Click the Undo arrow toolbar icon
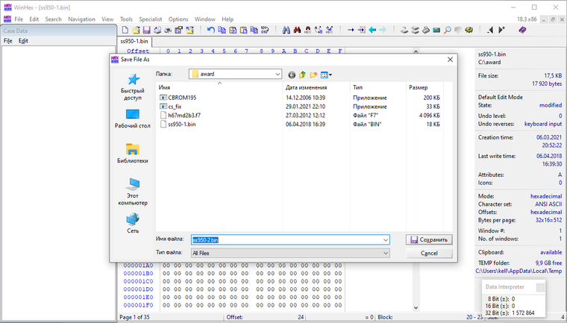Screen dimensions: 567x323 coord(211,30)
